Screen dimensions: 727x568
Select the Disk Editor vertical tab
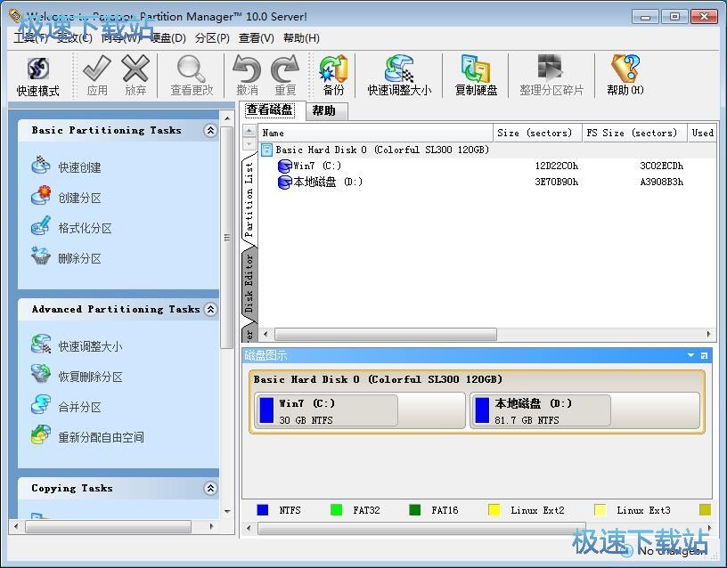coord(249,283)
